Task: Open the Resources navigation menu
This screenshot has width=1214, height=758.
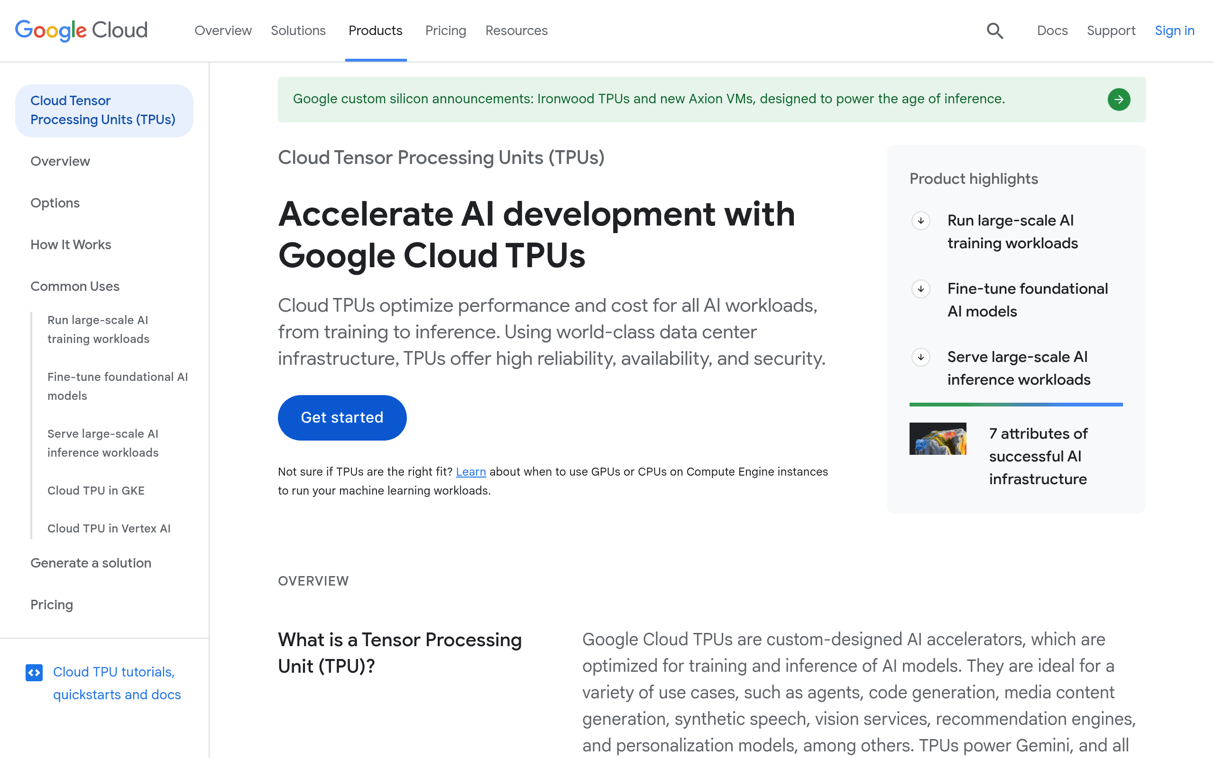Action: [516, 31]
